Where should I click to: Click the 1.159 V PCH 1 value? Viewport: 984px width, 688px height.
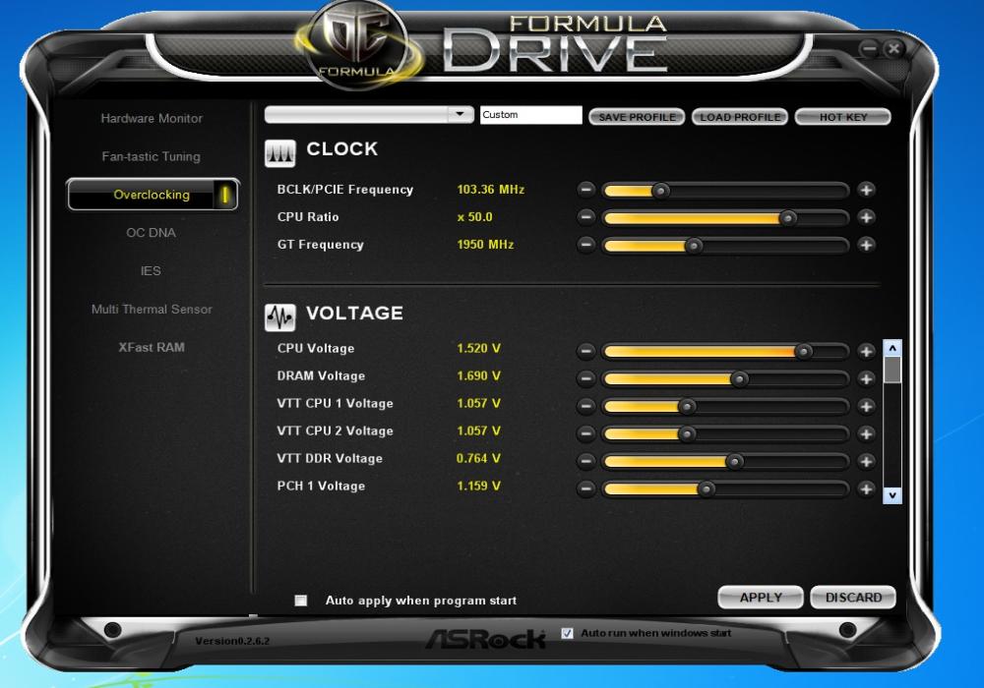click(478, 487)
